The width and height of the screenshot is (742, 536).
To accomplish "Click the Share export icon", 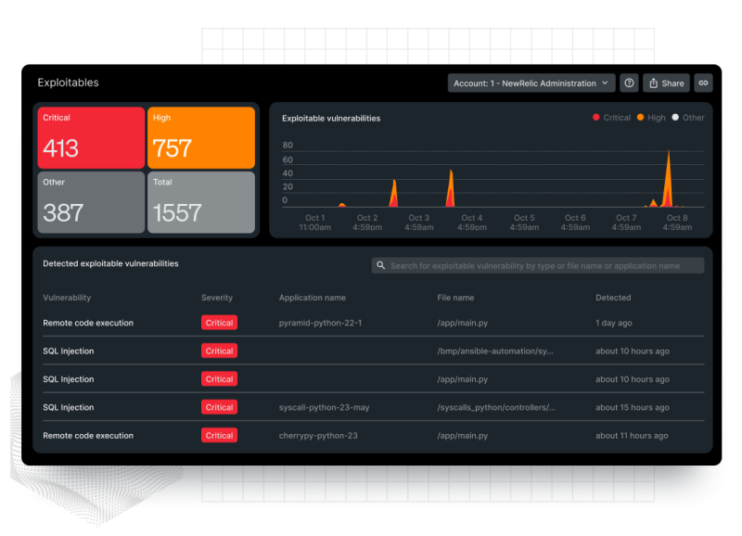I will [654, 83].
